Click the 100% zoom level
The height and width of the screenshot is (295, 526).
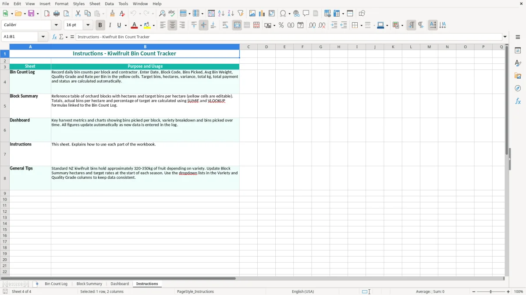pos(519,292)
